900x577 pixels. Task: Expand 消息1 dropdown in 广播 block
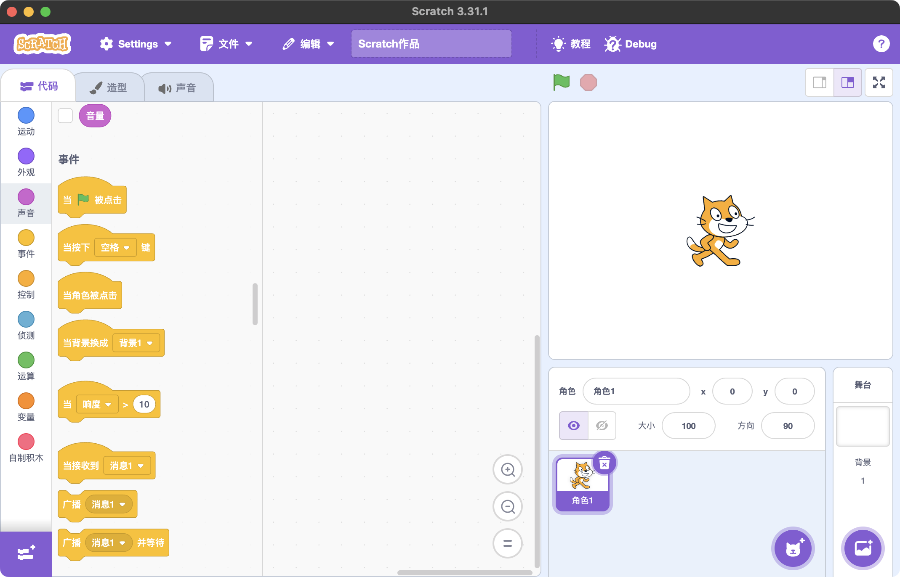[109, 504]
